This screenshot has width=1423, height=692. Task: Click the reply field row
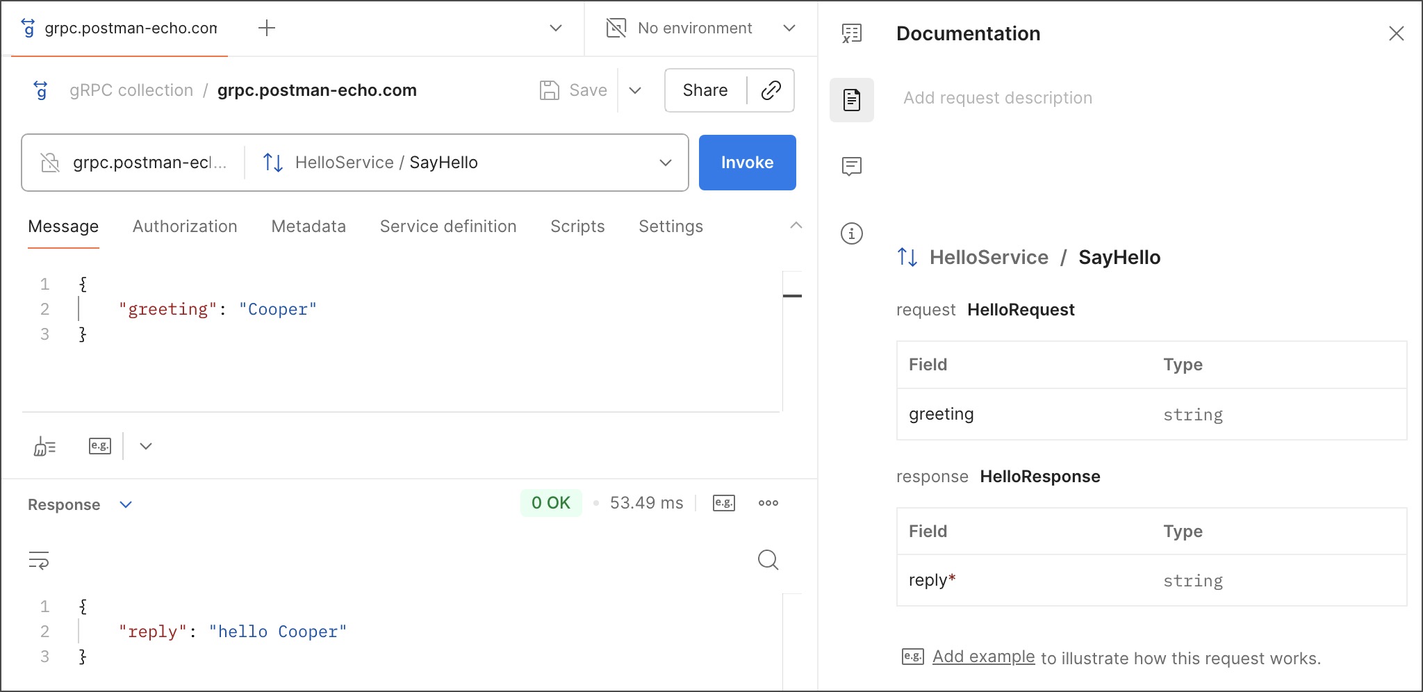pyautogui.click(x=1151, y=580)
